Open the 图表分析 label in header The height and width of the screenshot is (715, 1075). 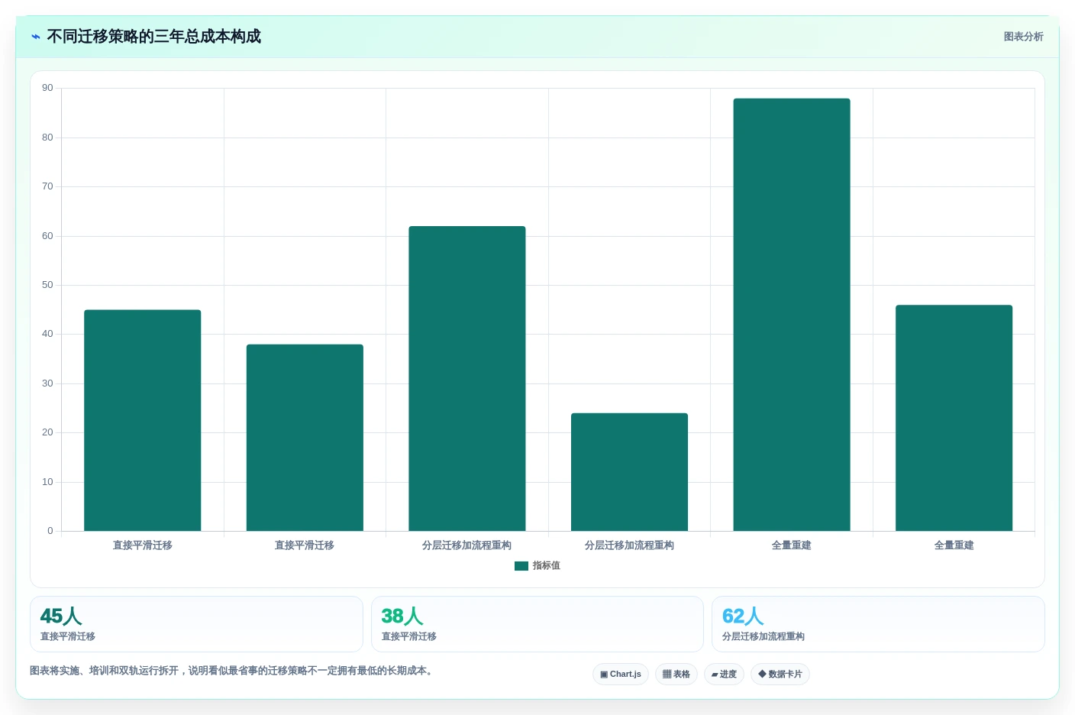(x=1023, y=37)
